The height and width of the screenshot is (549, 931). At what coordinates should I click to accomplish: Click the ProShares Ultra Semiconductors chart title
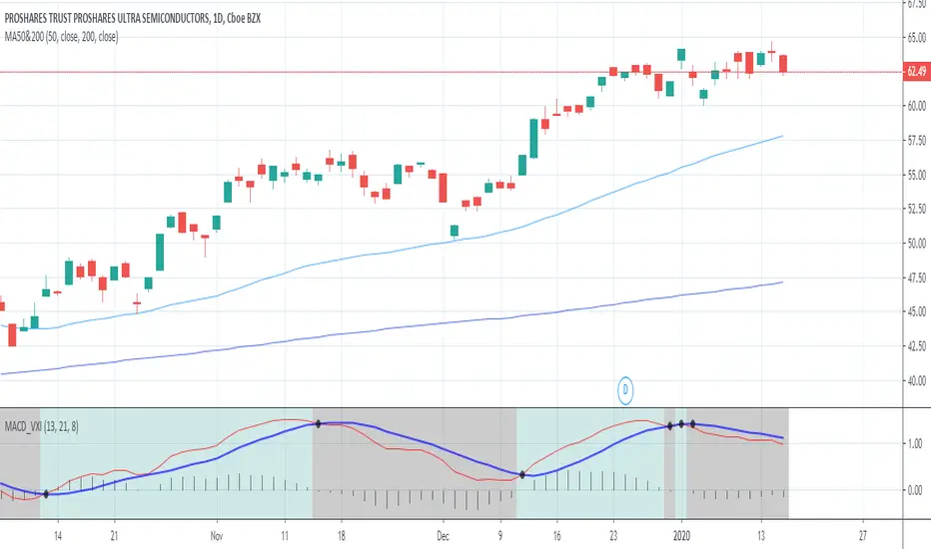[133, 18]
